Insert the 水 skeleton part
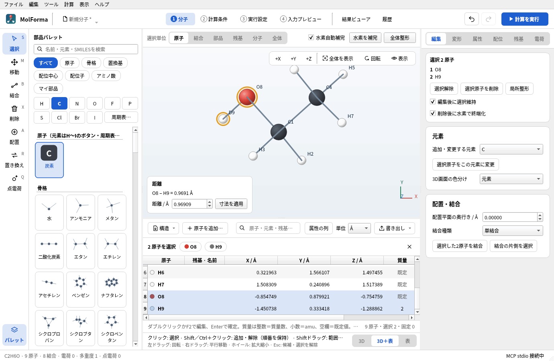Screen dimensions: 554x361 (x=49, y=212)
